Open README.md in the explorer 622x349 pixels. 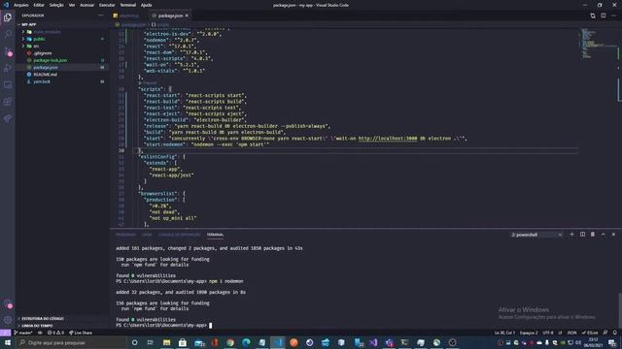point(45,75)
